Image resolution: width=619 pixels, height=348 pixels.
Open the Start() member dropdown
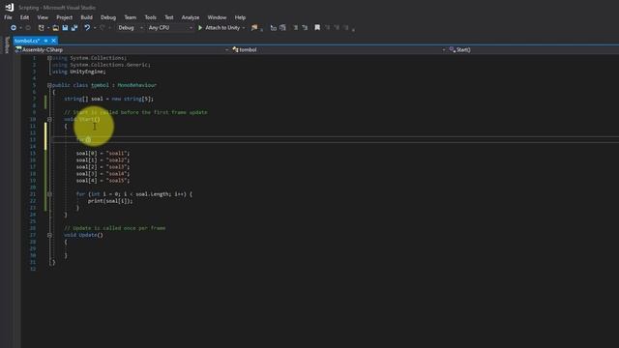click(x=533, y=50)
